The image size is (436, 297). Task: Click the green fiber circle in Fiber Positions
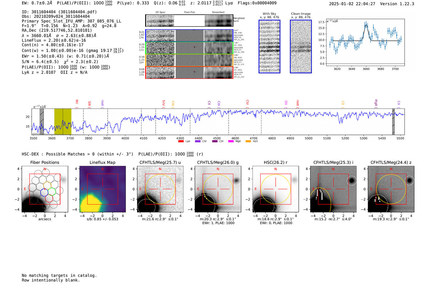(x=52, y=191)
